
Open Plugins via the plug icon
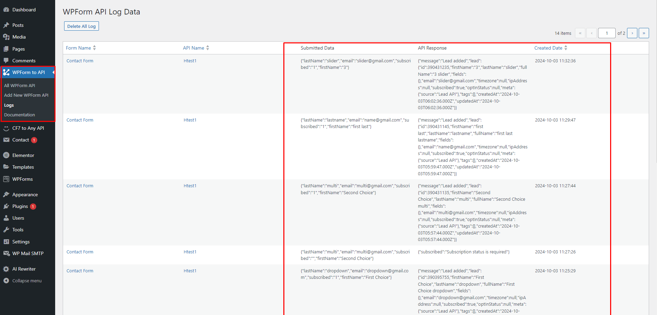[6, 206]
